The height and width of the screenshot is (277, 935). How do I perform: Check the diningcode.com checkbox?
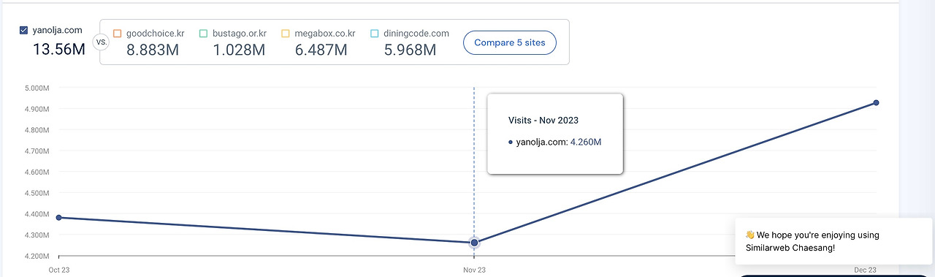[375, 34]
